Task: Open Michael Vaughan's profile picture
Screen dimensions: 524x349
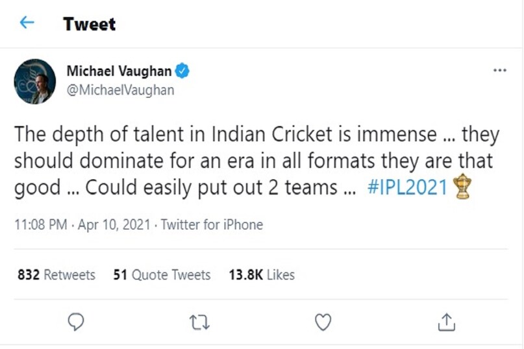Action: [34, 81]
